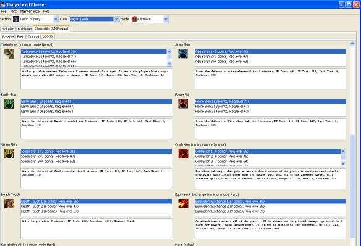This screenshot has width=361, height=246.
Task: Switch to the Basic skills tab
Action: (x=21, y=37)
